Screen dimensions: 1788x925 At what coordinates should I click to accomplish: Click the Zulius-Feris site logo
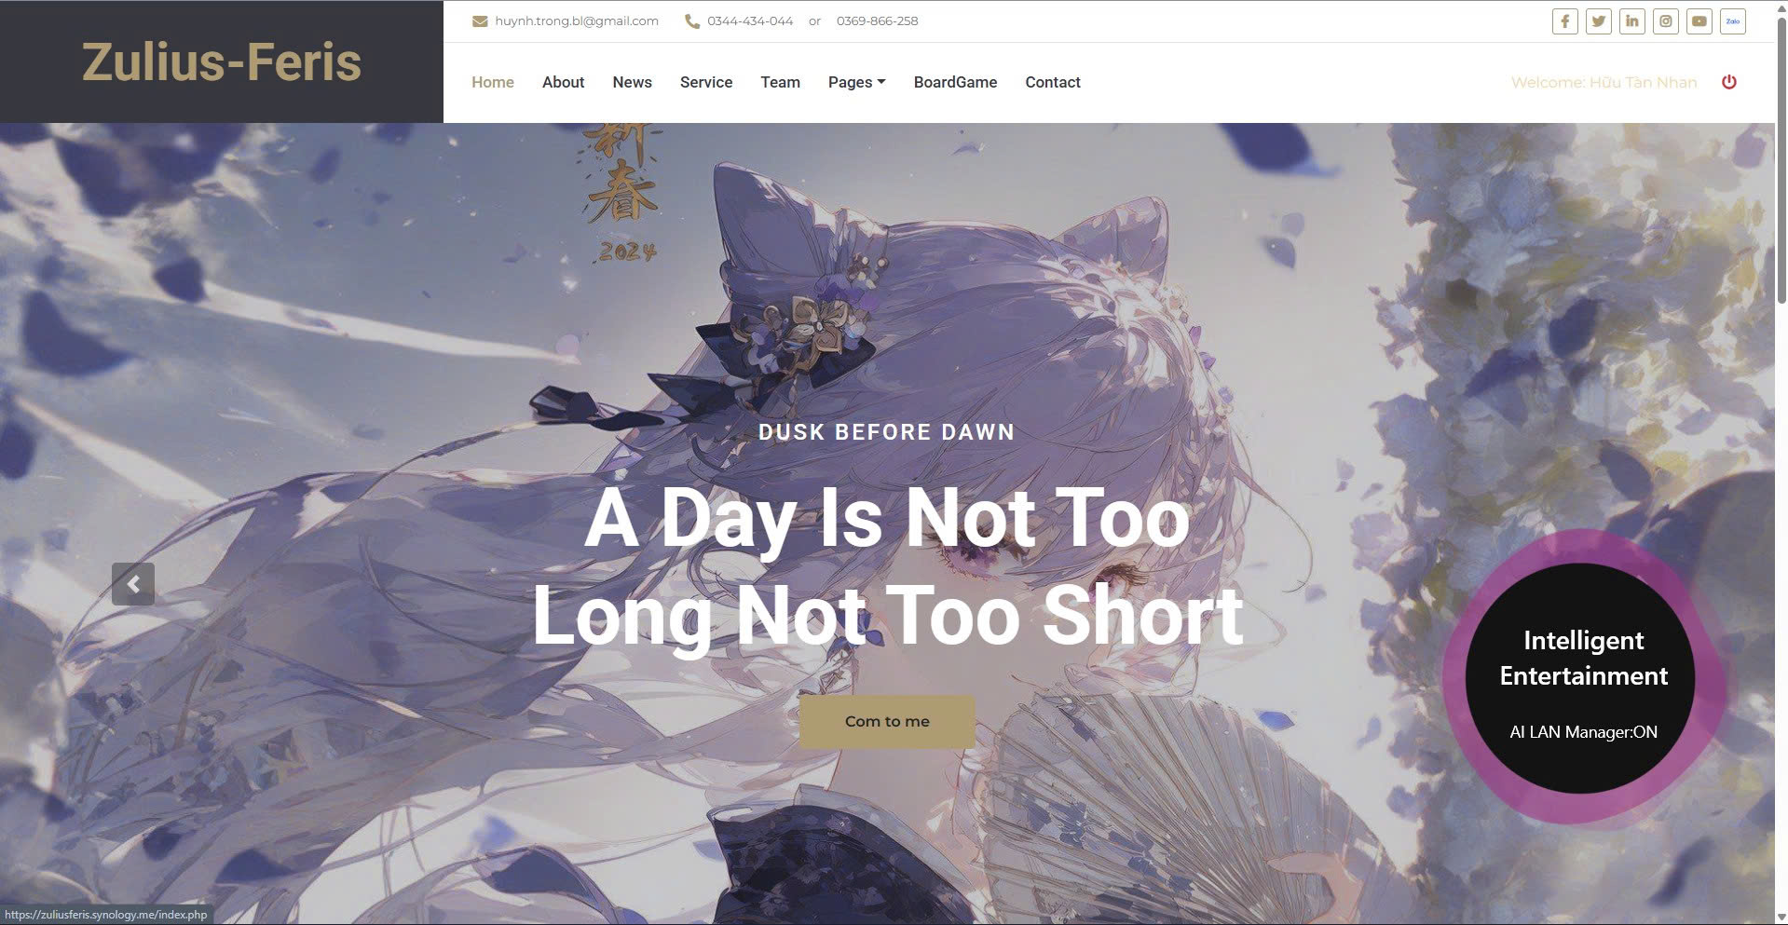click(x=222, y=61)
